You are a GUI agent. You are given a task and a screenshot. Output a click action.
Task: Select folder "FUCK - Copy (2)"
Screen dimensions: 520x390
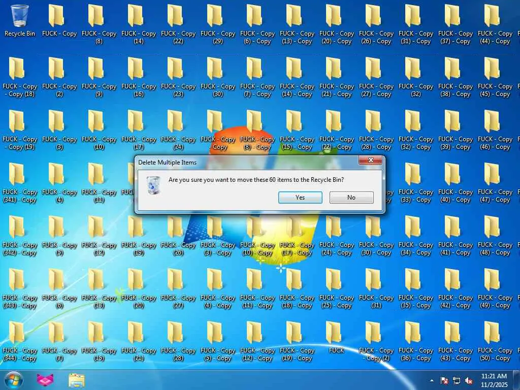pyautogui.click(x=59, y=77)
